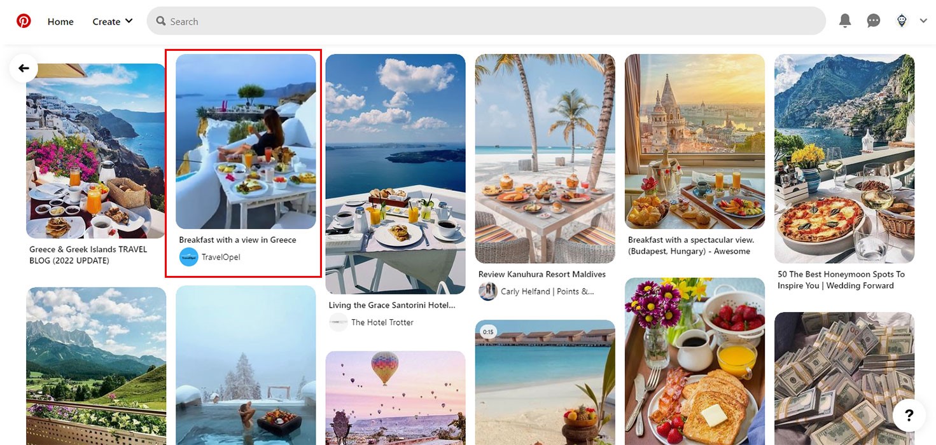Viewport: 936px width, 445px height.
Task: Click The Hotel Trotter avatar
Action: [339, 322]
